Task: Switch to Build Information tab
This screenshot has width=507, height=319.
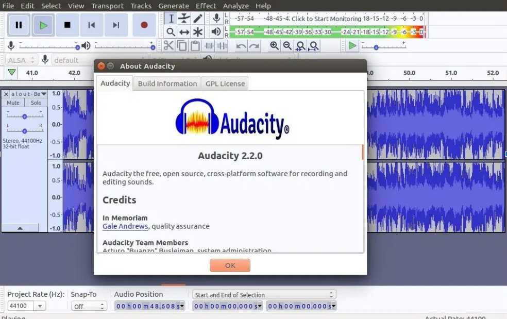Action: click(x=167, y=83)
